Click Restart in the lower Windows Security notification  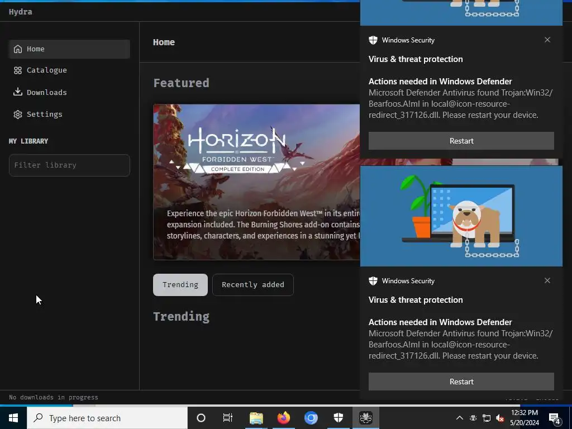(x=461, y=382)
